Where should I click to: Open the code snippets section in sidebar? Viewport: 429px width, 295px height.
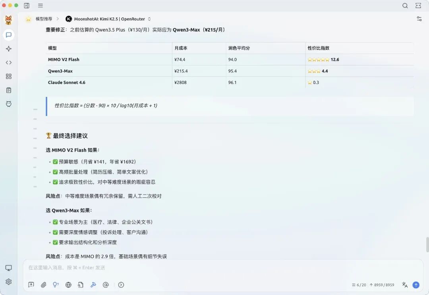[9, 62]
